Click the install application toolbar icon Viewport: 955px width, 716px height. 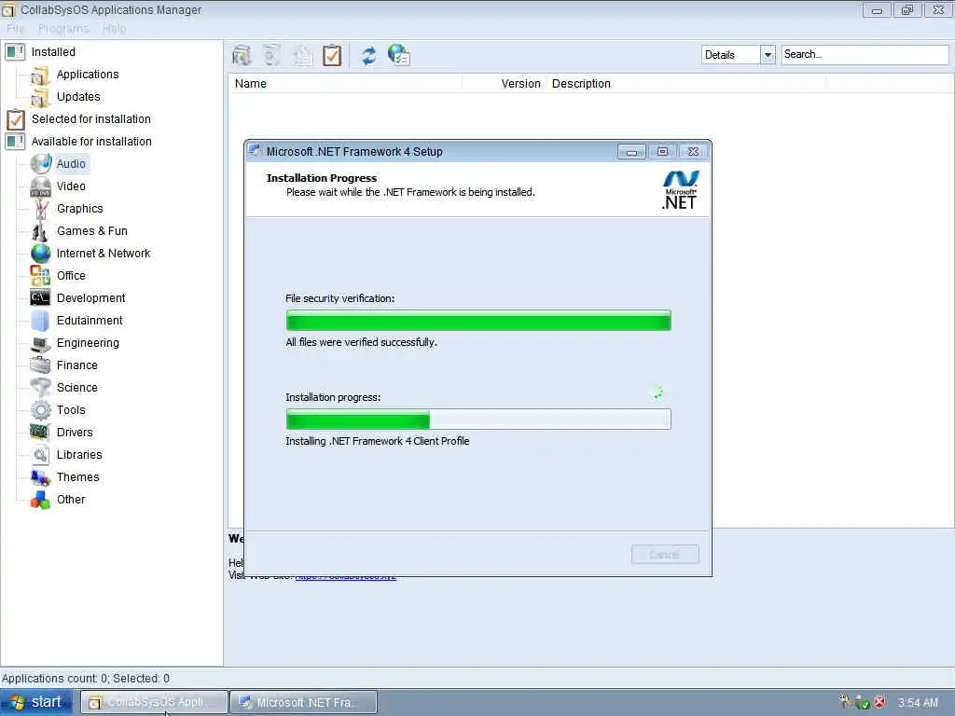(x=242, y=55)
